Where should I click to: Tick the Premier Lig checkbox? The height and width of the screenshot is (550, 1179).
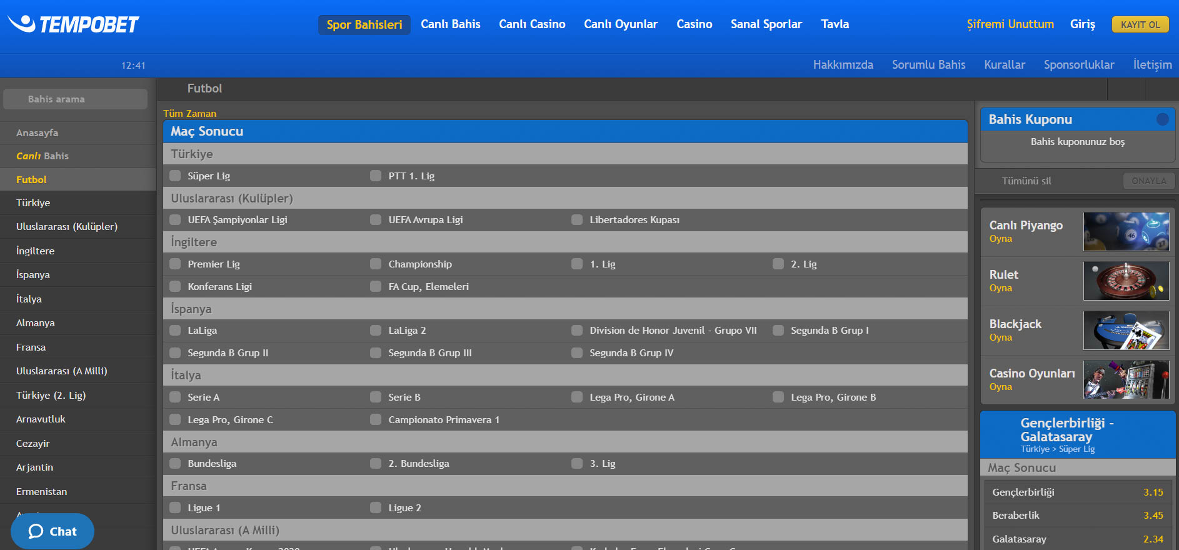[175, 264]
